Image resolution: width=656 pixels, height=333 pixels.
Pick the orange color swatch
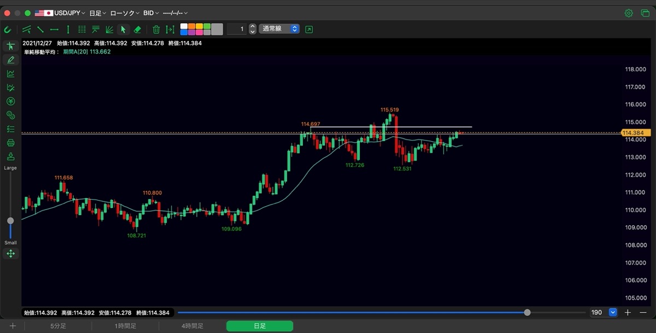point(192,26)
